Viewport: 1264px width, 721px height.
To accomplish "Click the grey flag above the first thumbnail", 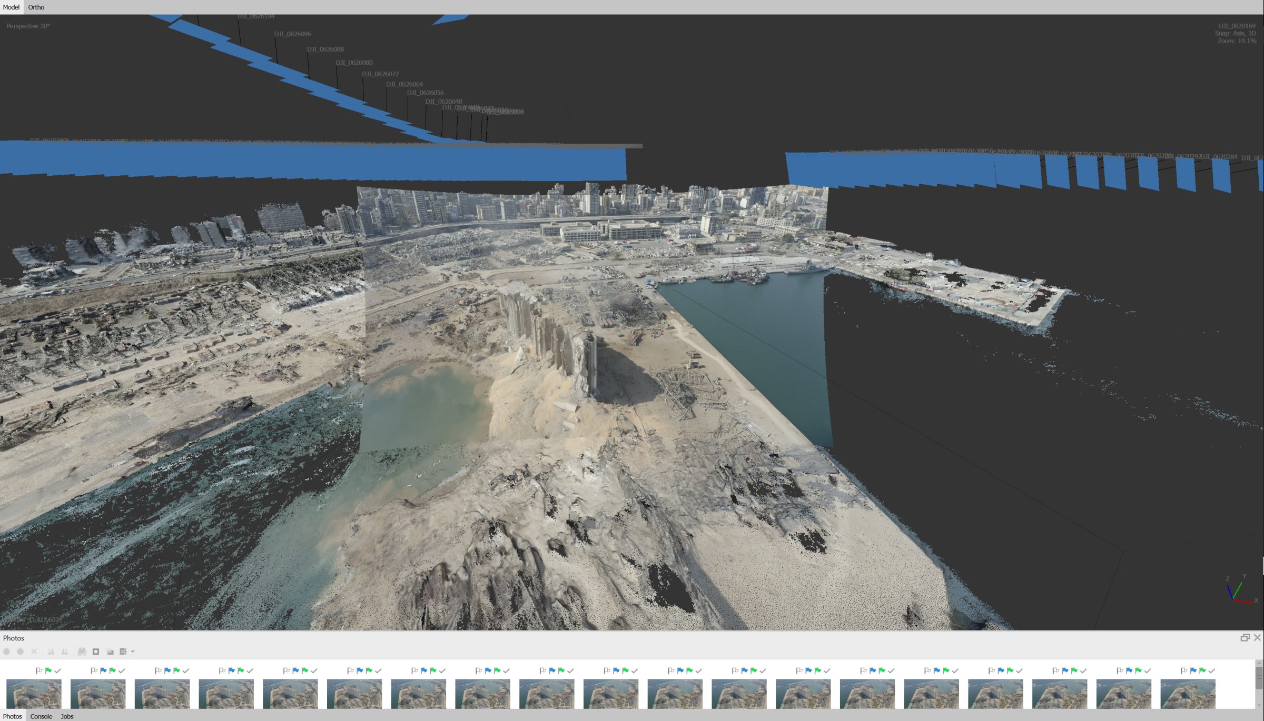I will (x=39, y=670).
